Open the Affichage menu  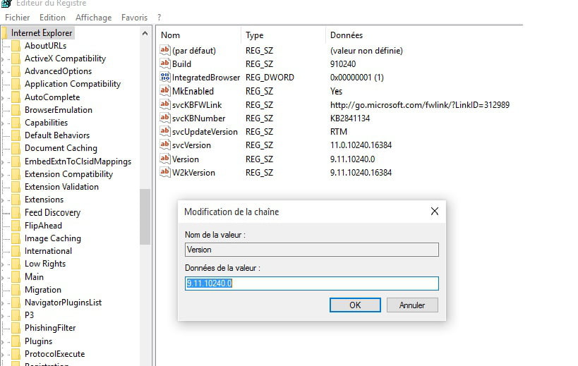pyautogui.click(x=94, y=18)
